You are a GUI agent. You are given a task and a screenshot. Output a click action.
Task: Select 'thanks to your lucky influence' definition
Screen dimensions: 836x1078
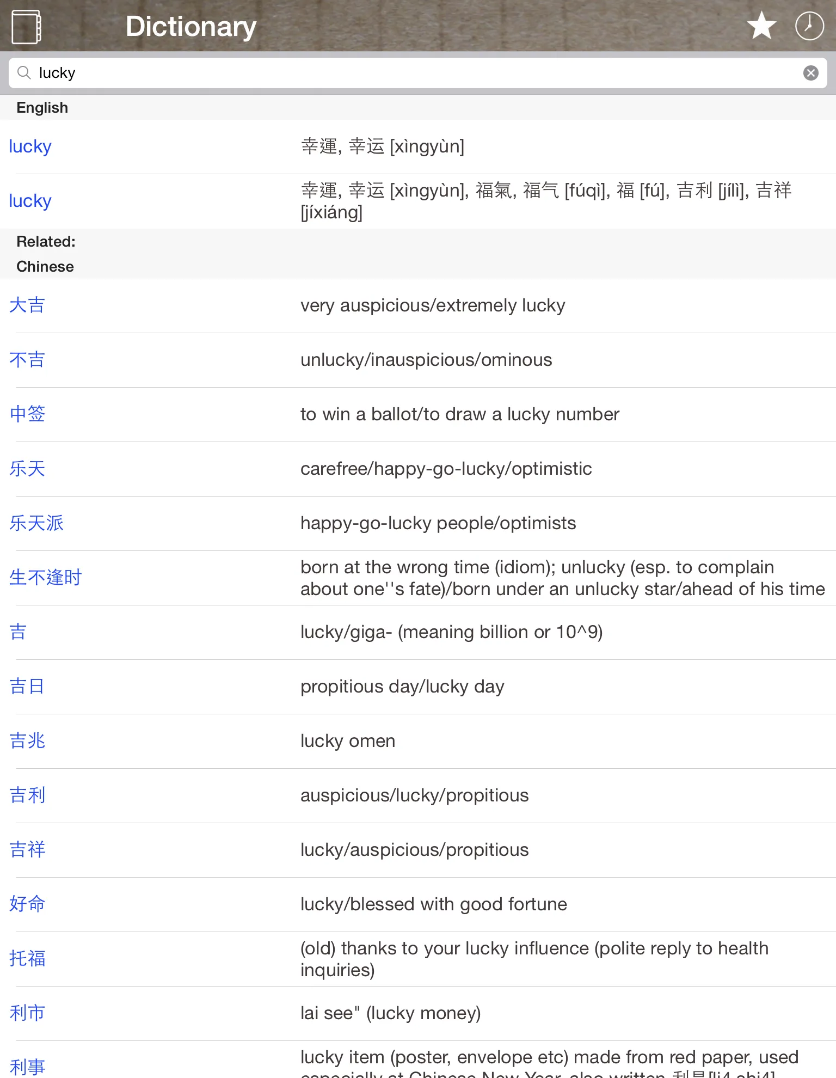click(534, 959)
